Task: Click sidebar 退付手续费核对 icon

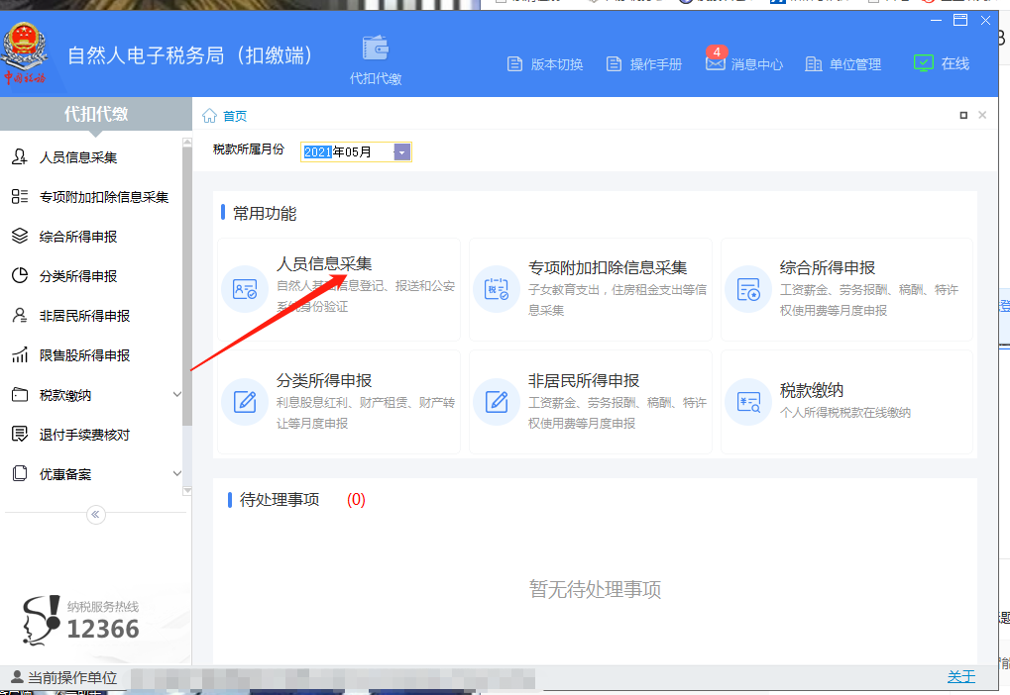Action: click(20, 435)
